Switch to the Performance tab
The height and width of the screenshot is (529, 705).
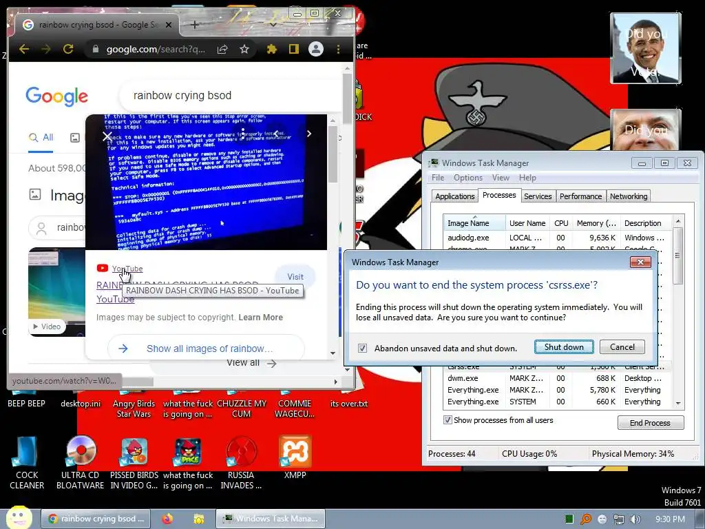tap(580, 196)
